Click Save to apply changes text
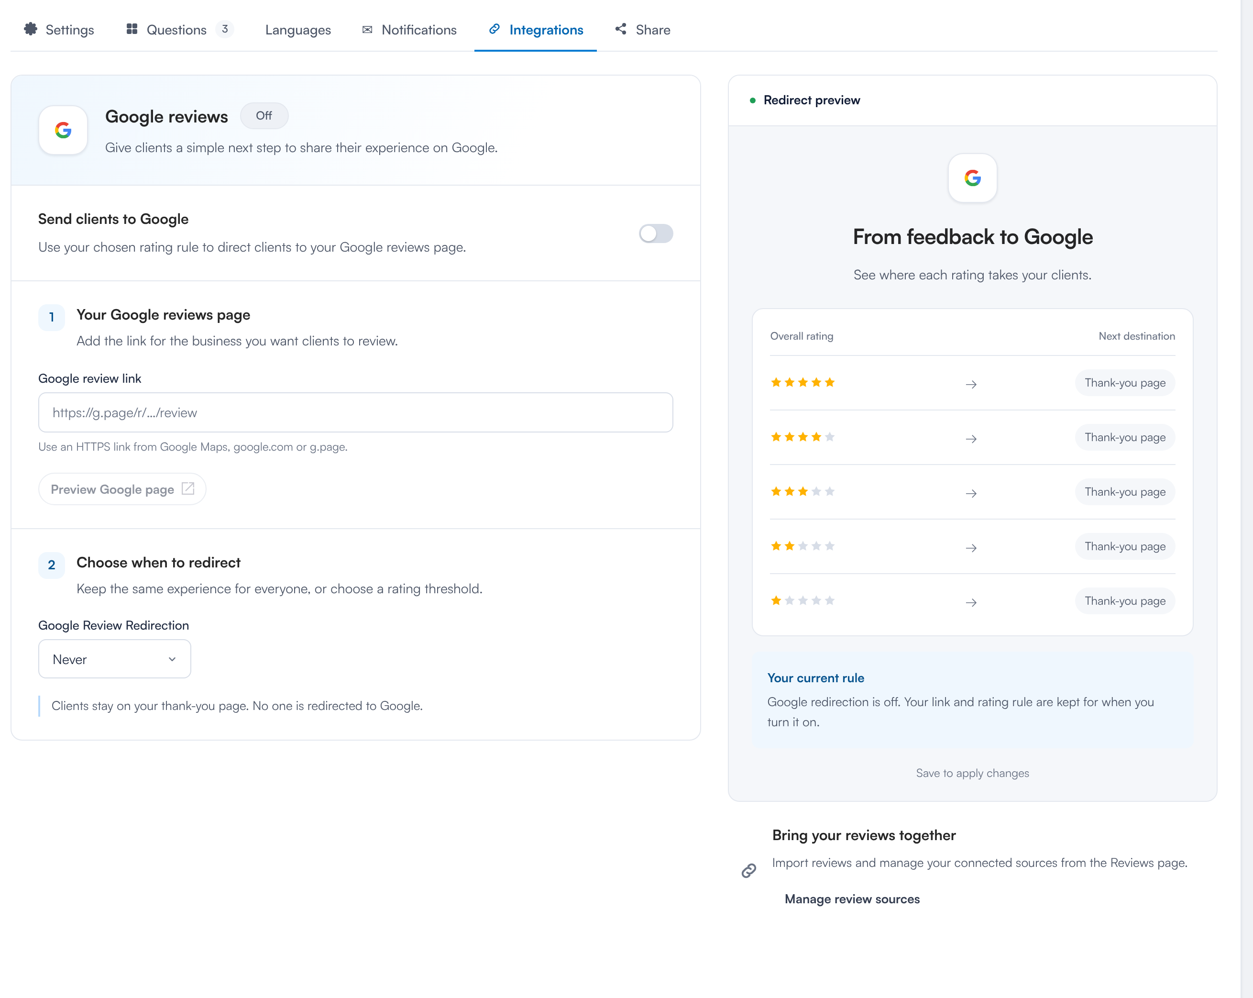 (x=972, y=773)
